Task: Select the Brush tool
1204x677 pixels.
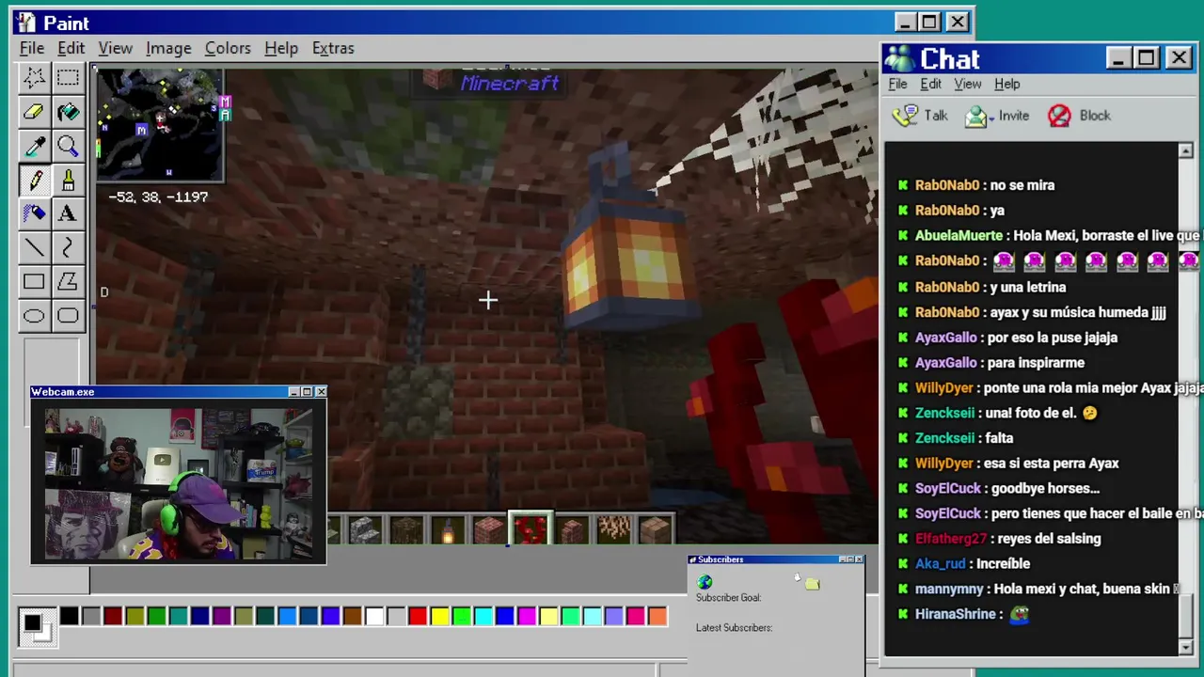Action: pos(68,180)
